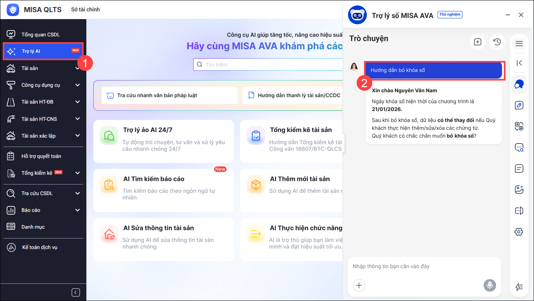Open the AVA hamburger menu

click(x=519, y=43)
